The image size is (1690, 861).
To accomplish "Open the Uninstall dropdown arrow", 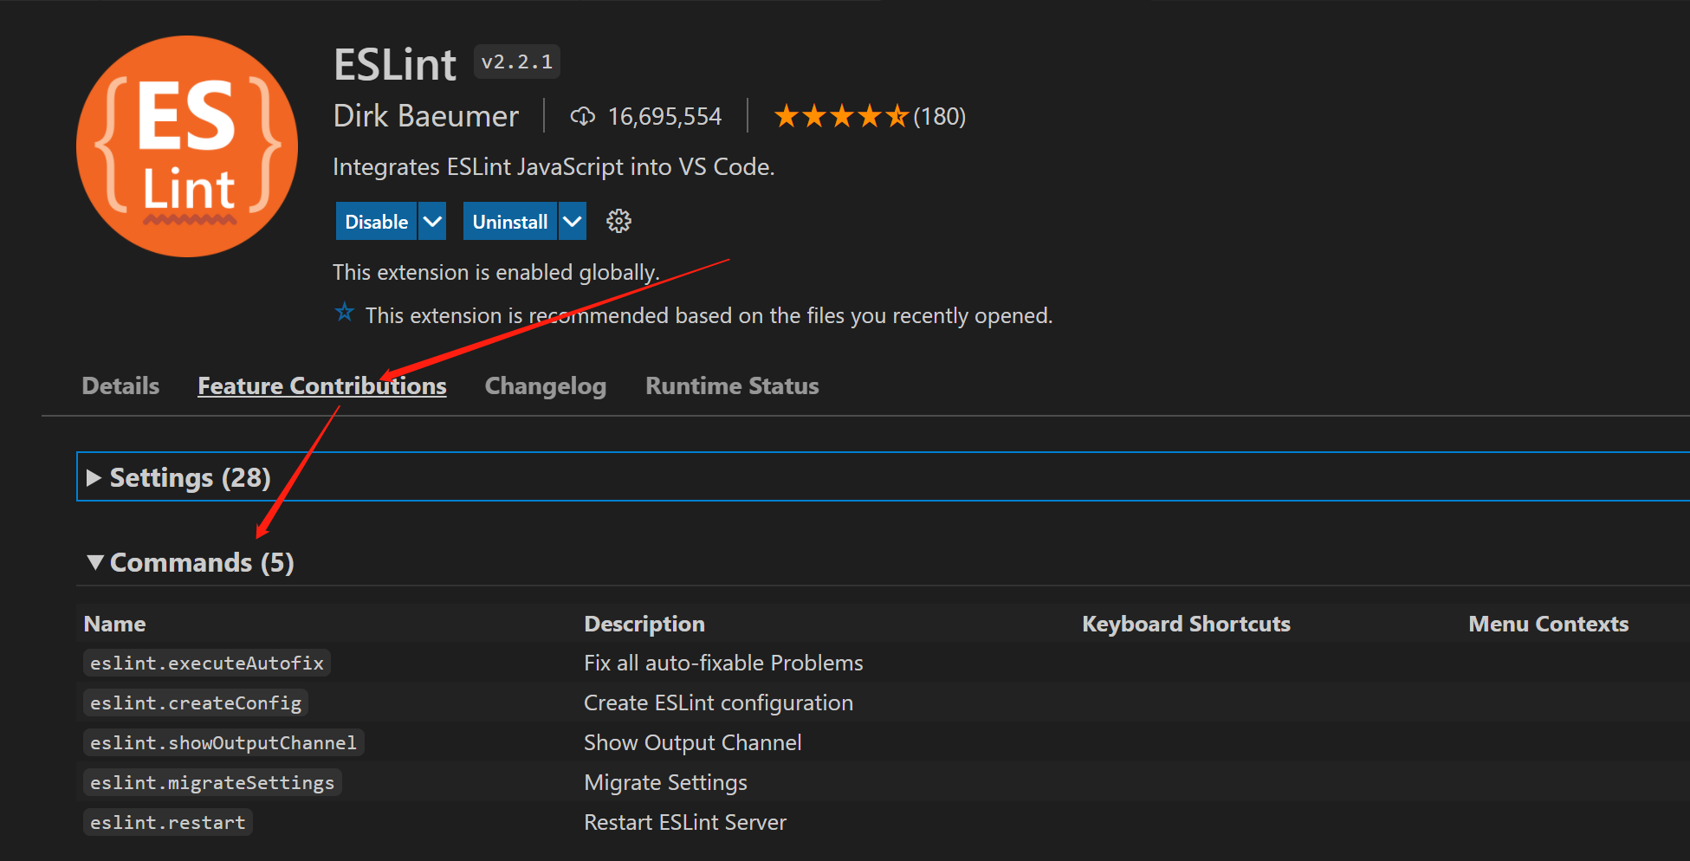I will click(572, 222).
